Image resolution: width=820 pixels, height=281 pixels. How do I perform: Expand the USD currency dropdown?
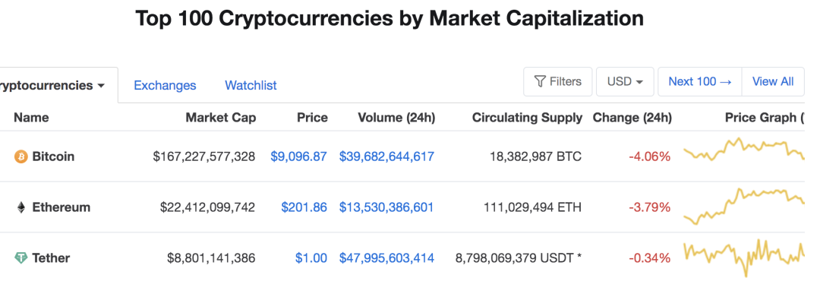coord(625,81)
